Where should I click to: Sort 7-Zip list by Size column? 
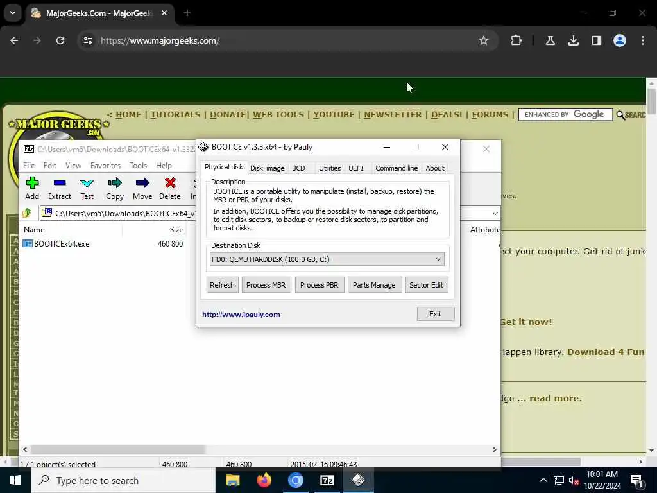click(x=154, y=230)
